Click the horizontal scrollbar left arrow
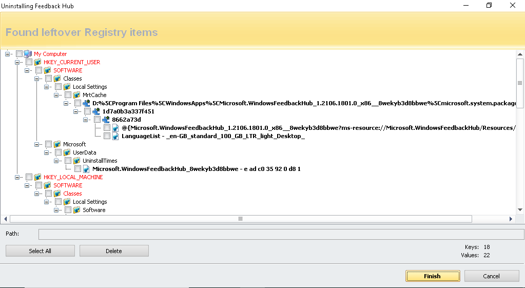The image size is (525, 288). pos(5,219)
